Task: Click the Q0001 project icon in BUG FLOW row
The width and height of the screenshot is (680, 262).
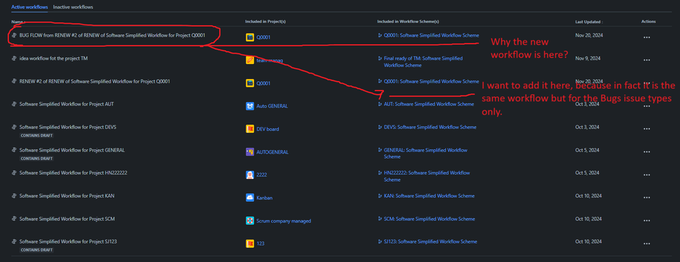Action: point(249,37)
